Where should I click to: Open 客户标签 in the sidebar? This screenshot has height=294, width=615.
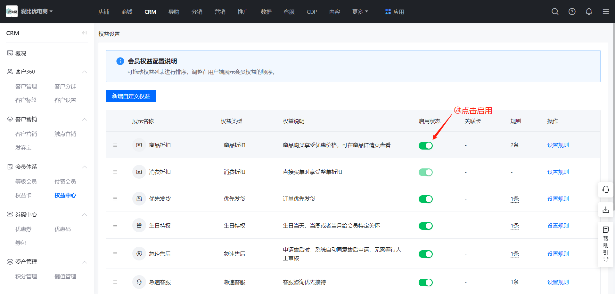pyautogui.click(x=26, y=100)
